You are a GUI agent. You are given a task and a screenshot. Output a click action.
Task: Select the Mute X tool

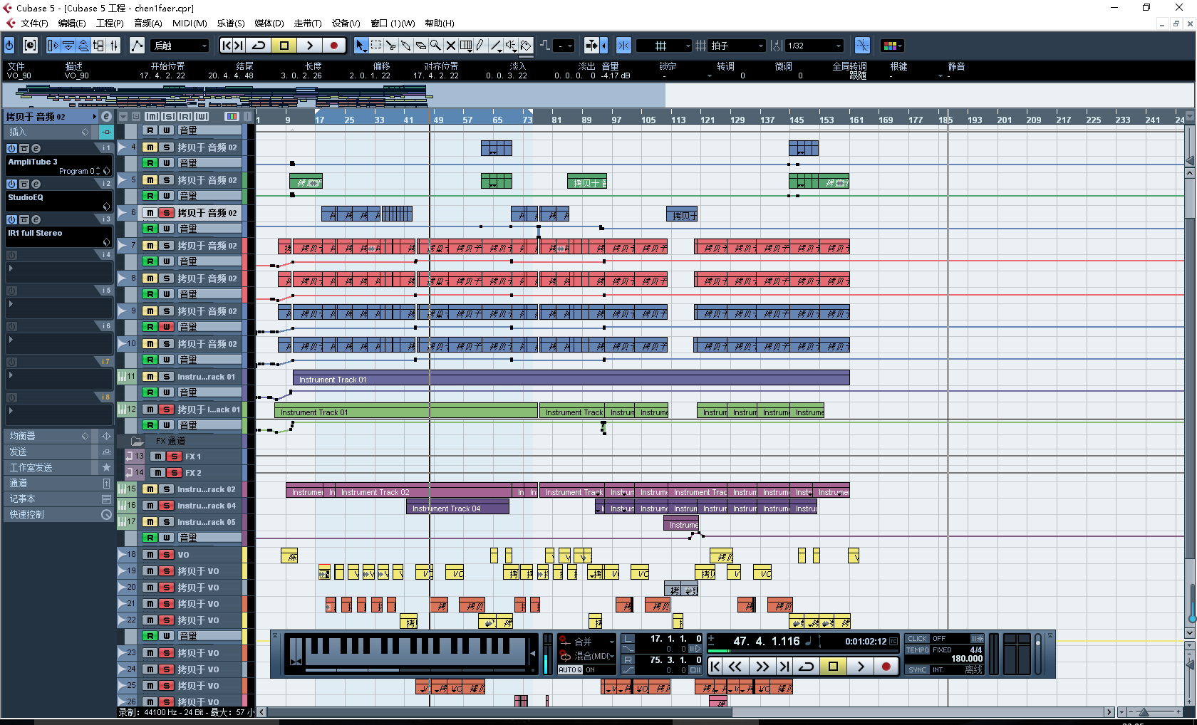point(450,46)
